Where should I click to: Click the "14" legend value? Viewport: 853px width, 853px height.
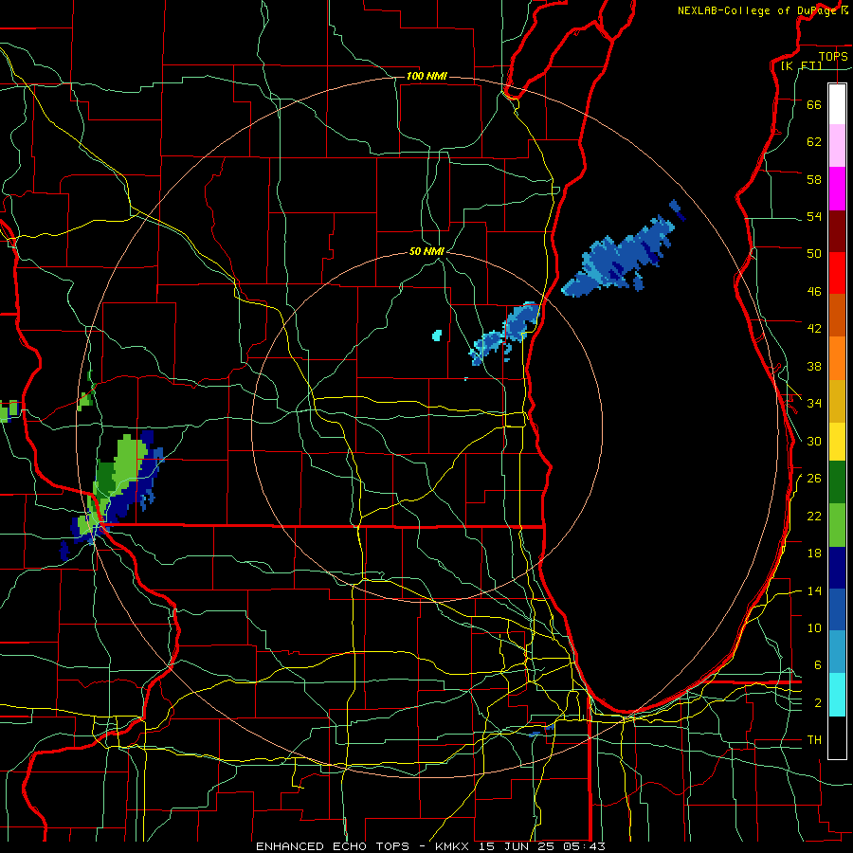pyautogui.click(x=814, y=590)
